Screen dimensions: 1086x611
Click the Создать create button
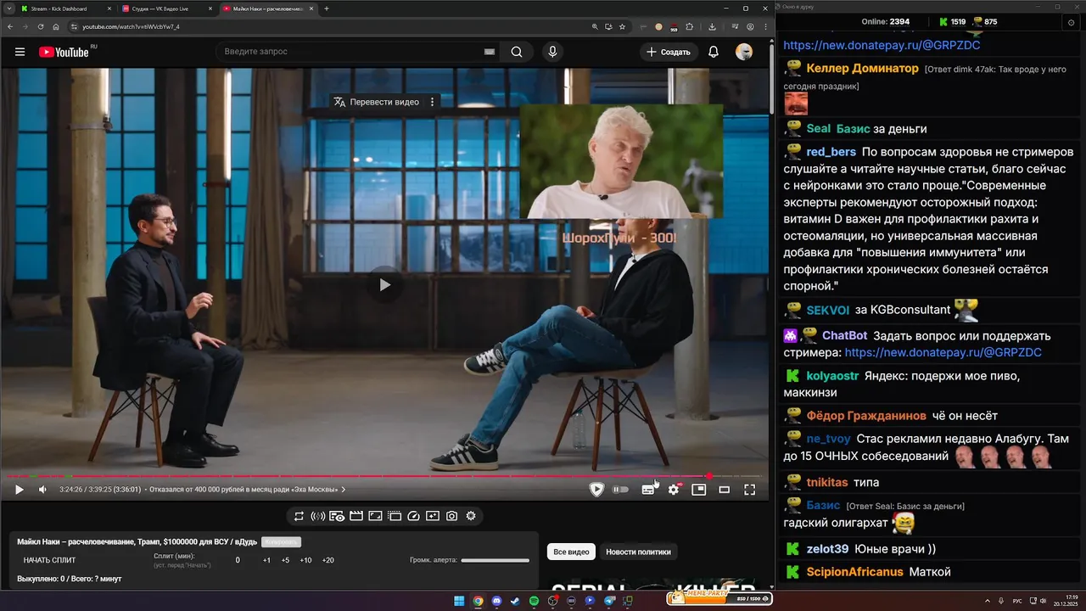[x=669, y=52]
